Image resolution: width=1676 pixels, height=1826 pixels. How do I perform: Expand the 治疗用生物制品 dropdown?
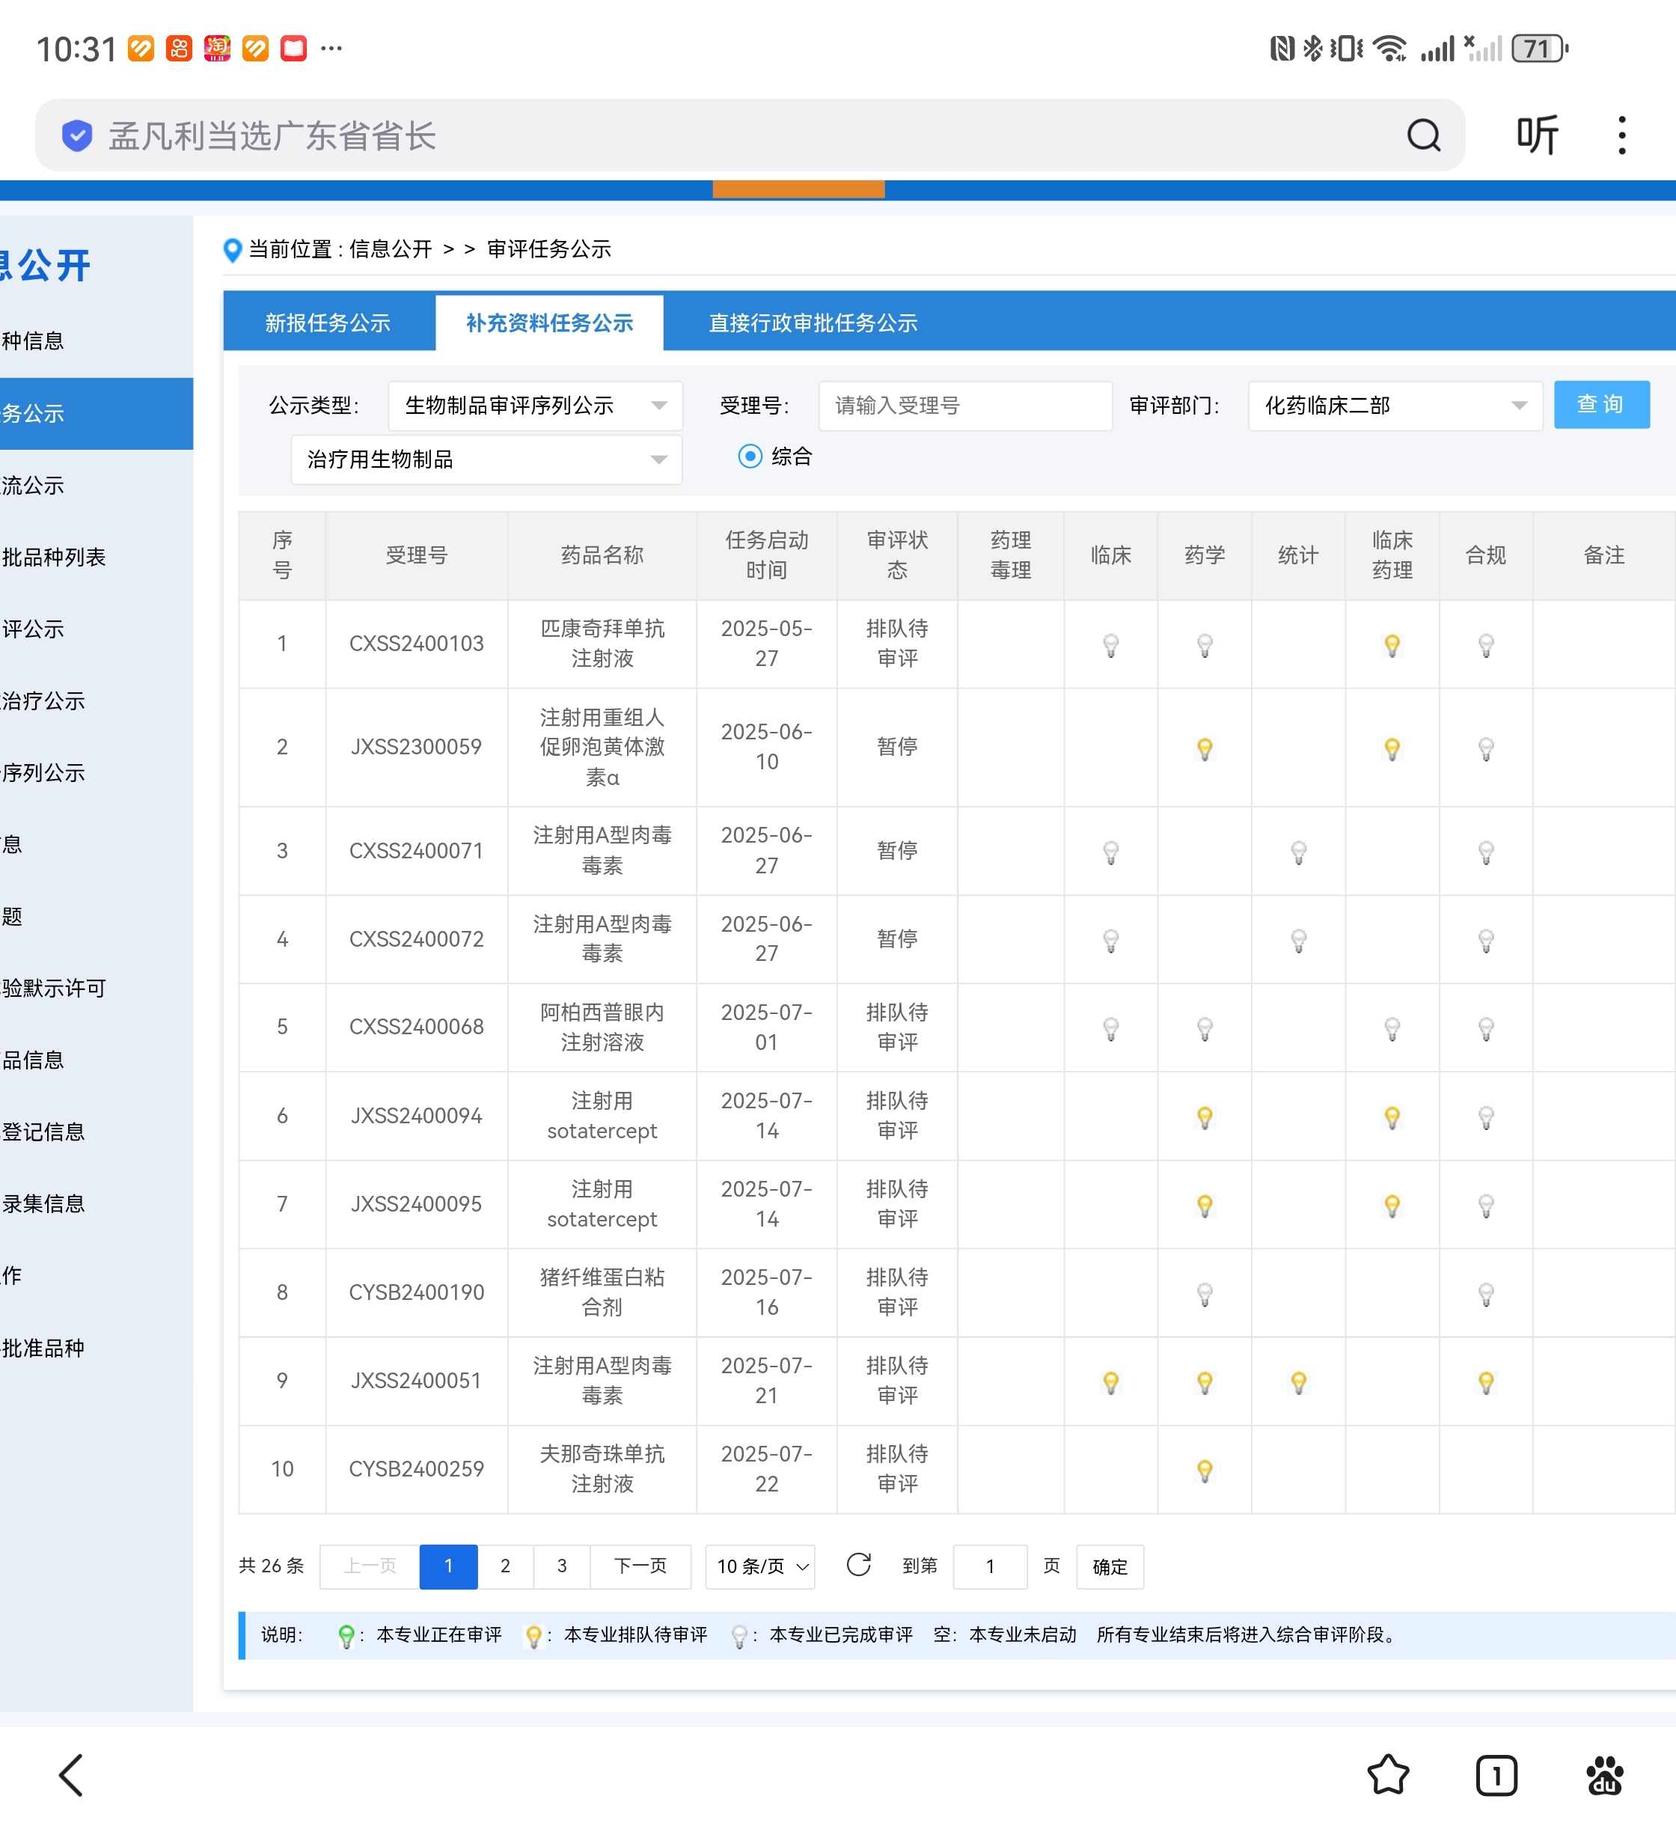pos(486,459)
